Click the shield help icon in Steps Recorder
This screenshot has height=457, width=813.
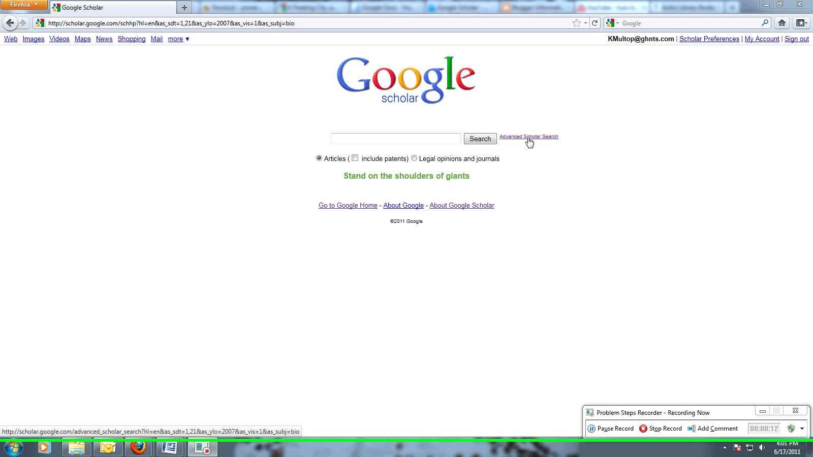(791, 429)
